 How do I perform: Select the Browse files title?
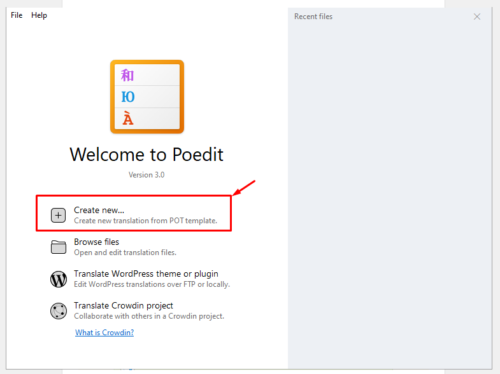click(96, 242)
